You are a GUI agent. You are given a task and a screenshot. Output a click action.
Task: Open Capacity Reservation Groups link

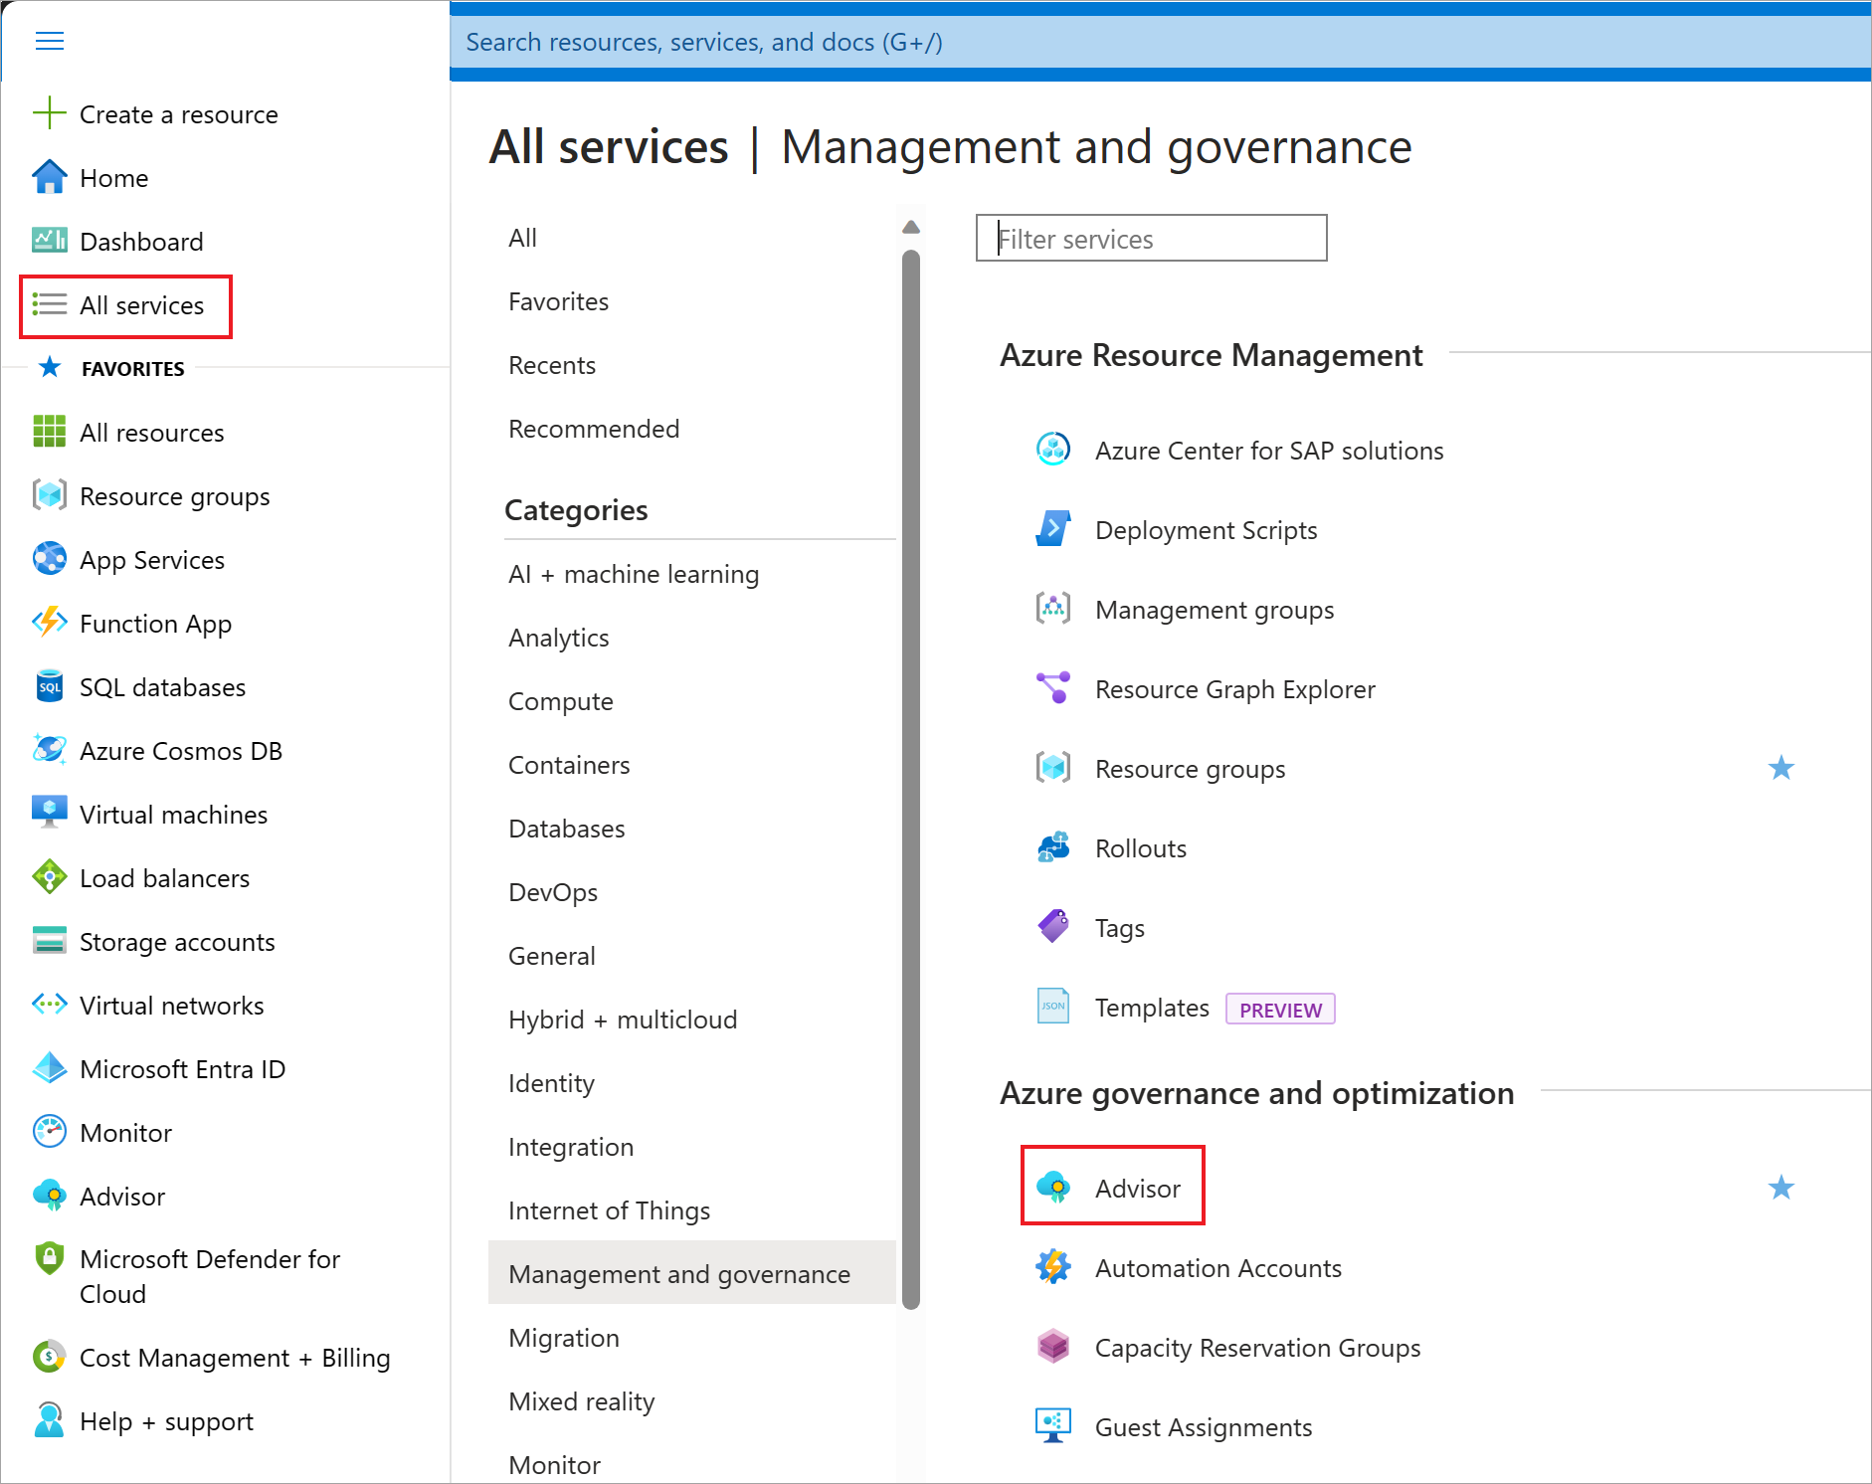click(1257, 1348)
